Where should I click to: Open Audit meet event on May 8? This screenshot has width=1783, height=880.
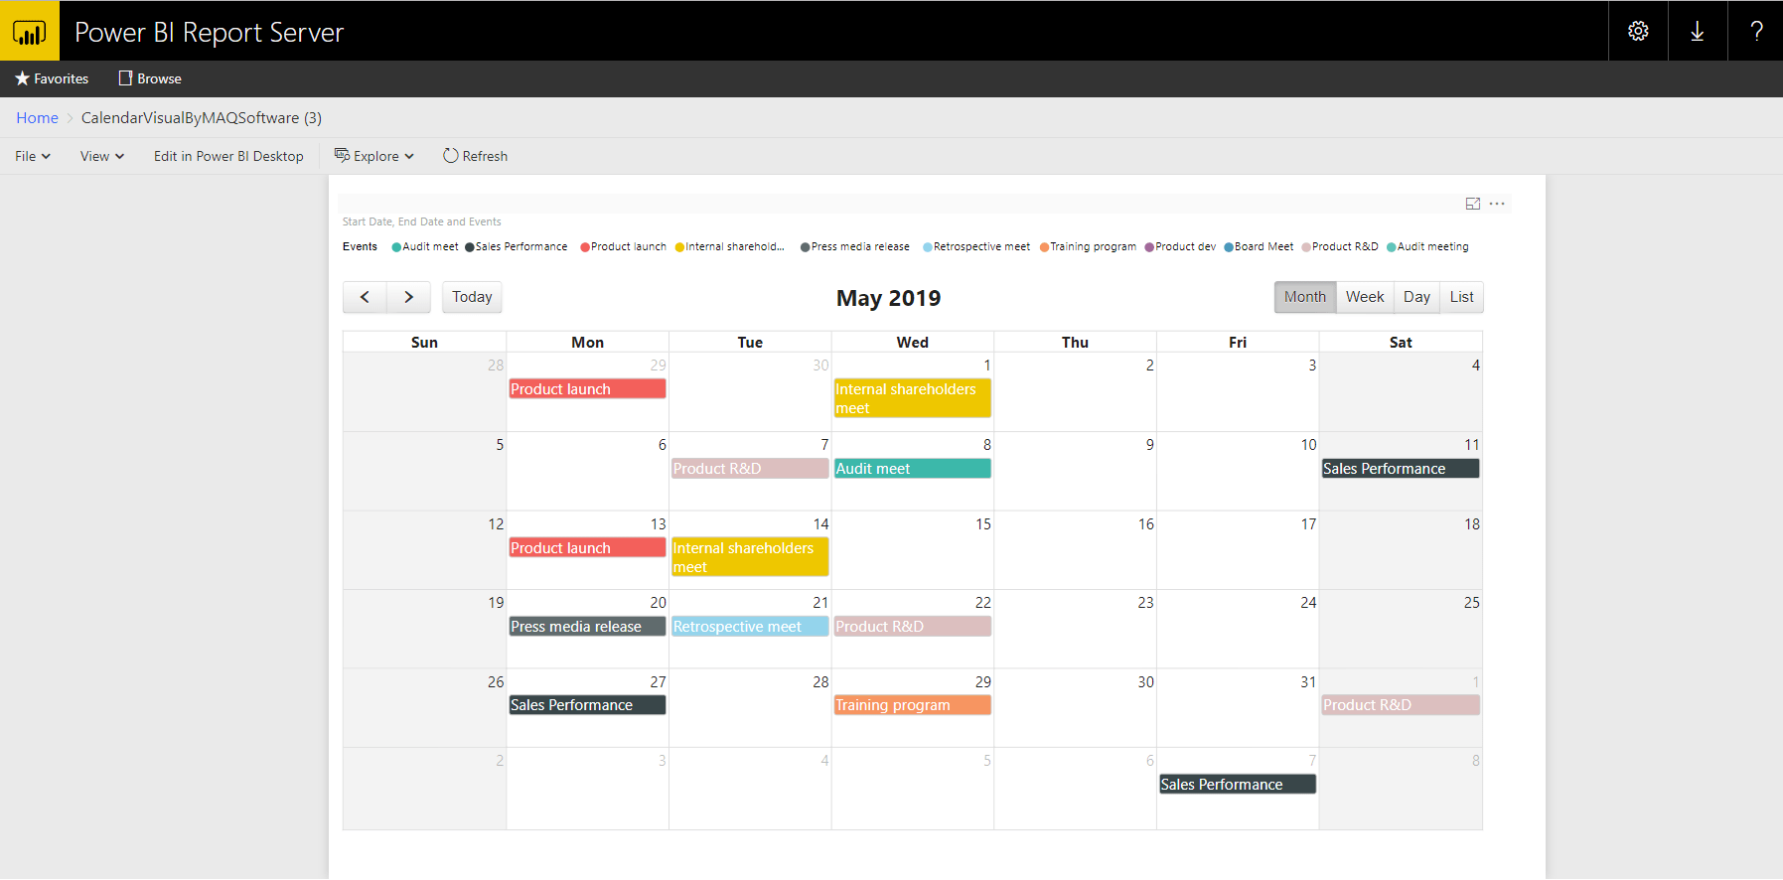pos(913,469)
